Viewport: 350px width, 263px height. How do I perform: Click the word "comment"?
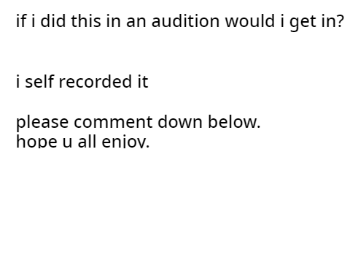click(113, 123)
